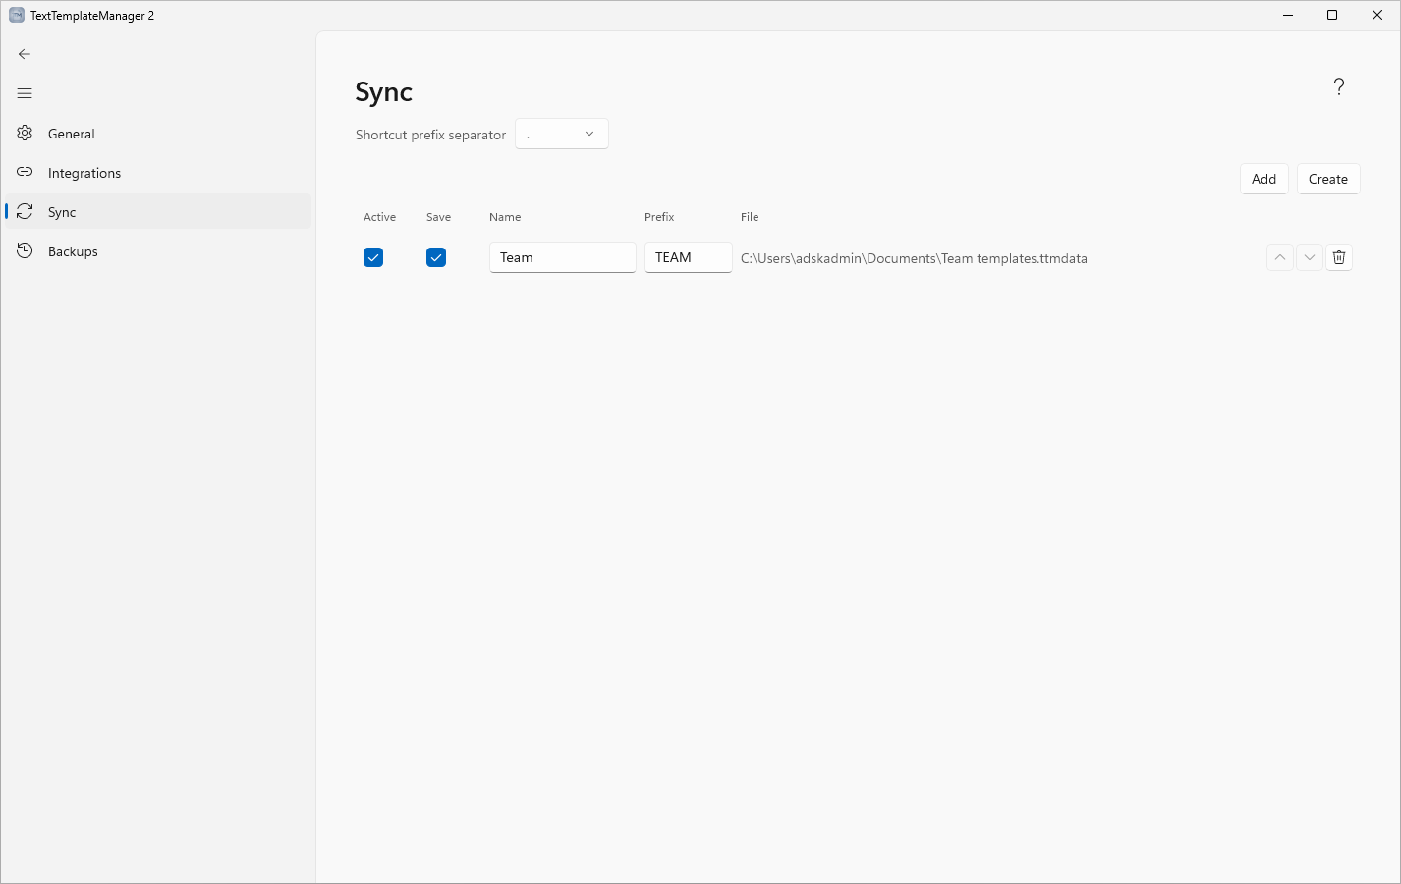Image resolution: width=1401 pixels, height=884 pixels.
Task: Click the Prefix column header
Action: (x=659, y=217)
